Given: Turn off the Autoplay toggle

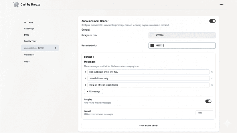Looking at the screenshot, I should click(208, 101).
